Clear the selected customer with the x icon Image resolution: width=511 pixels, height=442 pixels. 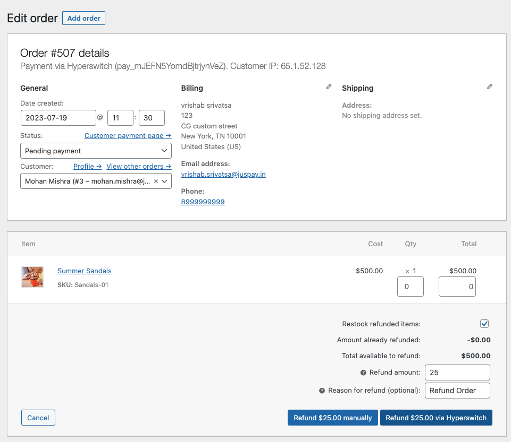coord(156,181)
